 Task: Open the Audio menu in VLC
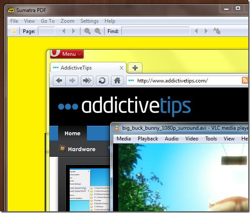pos(172,139)
